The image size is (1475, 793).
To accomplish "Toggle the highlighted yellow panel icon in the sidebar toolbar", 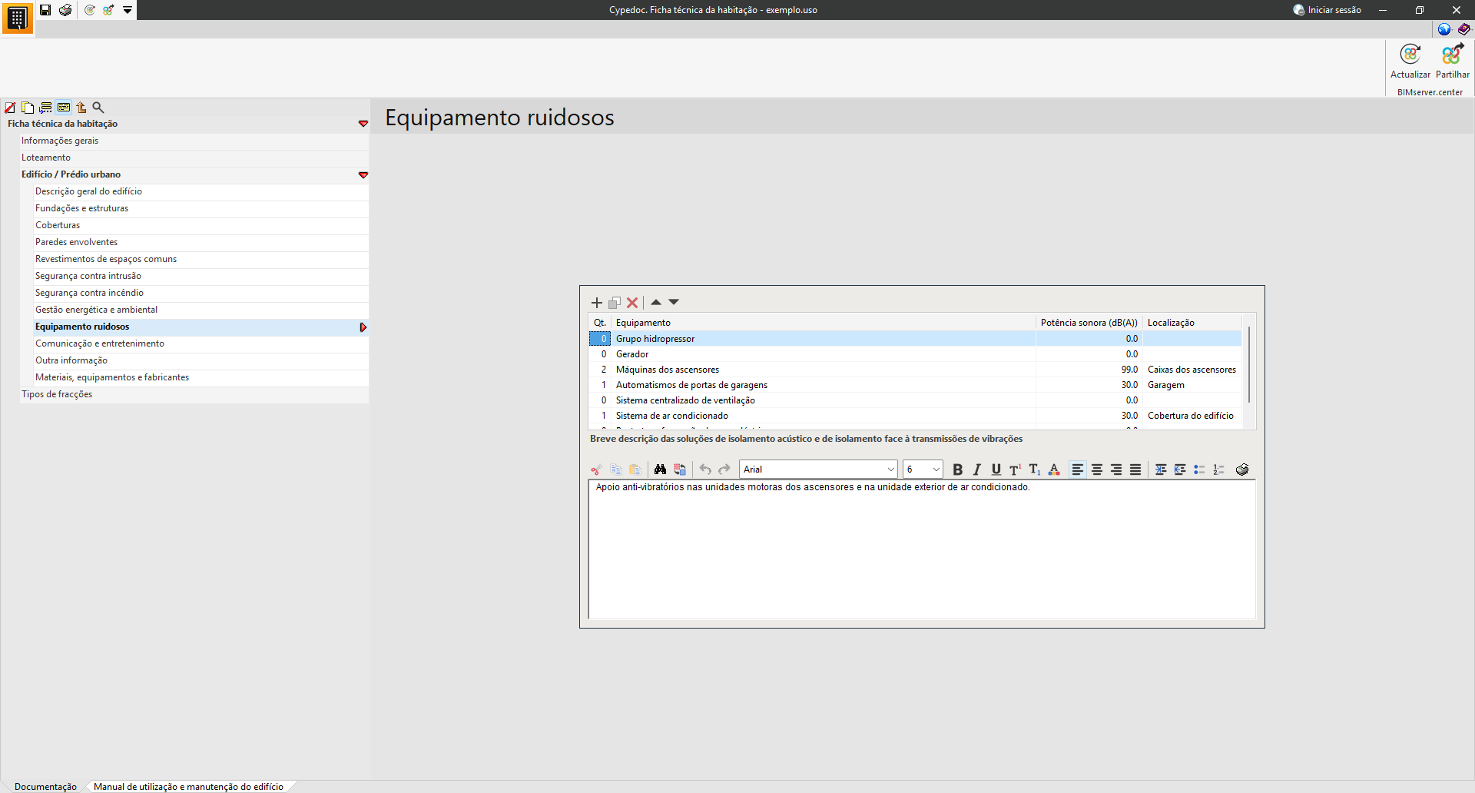I will [64, 108].
